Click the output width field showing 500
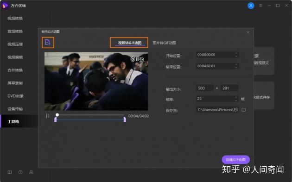The width and height of the screenshot is (292, 182). pos(205,88)
